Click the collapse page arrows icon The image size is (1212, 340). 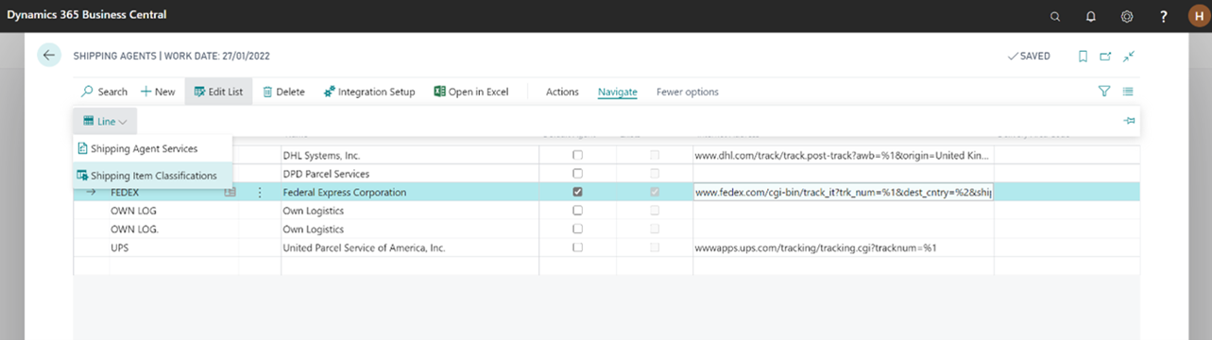click(x=1129, y=57)
